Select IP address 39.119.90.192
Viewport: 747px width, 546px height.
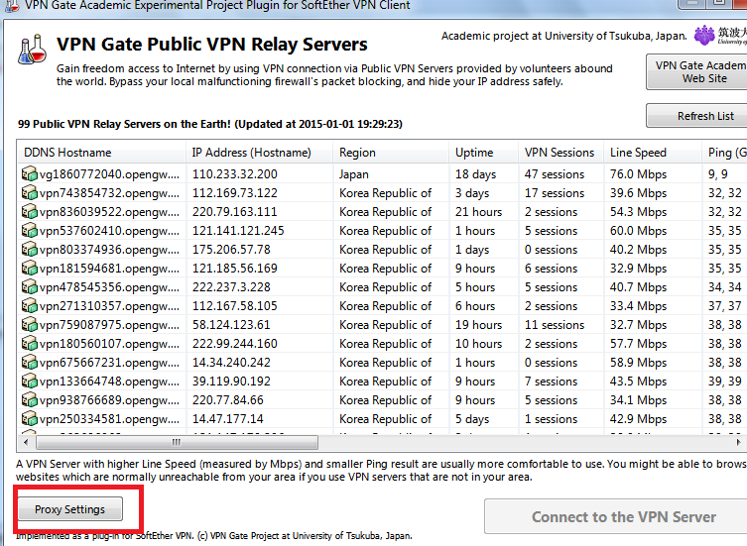click(231, 381)
